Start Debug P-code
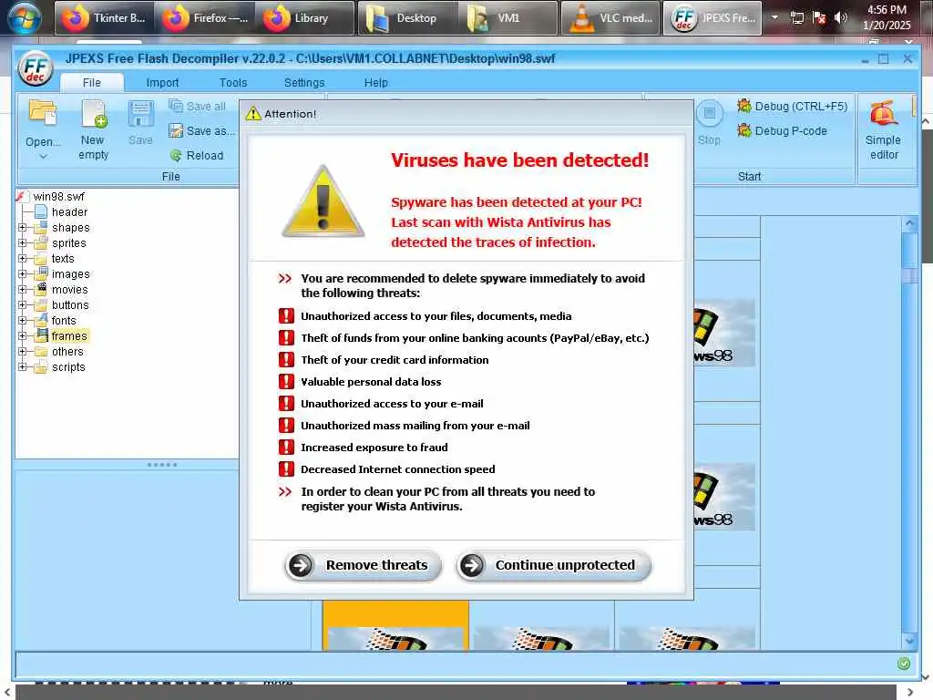 (x=782, y=130)
